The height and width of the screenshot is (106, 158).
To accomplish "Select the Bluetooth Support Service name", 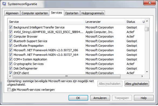I will click(x=30, y=41).
